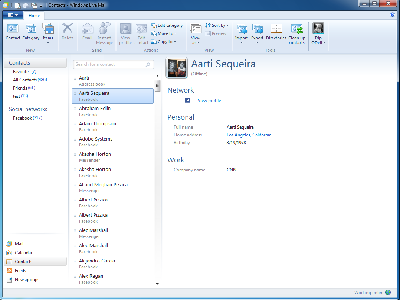Delete the selected contact

pos(68,32)
